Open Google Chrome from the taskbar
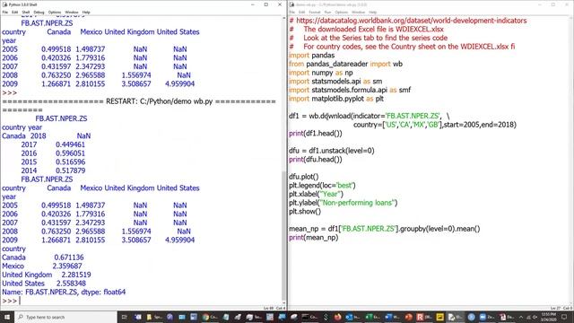This screenshot has width=574, height=323. pyautogui.click(x=205, y=317)
